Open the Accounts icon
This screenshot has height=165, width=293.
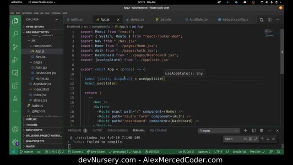[x=15, y=129]
